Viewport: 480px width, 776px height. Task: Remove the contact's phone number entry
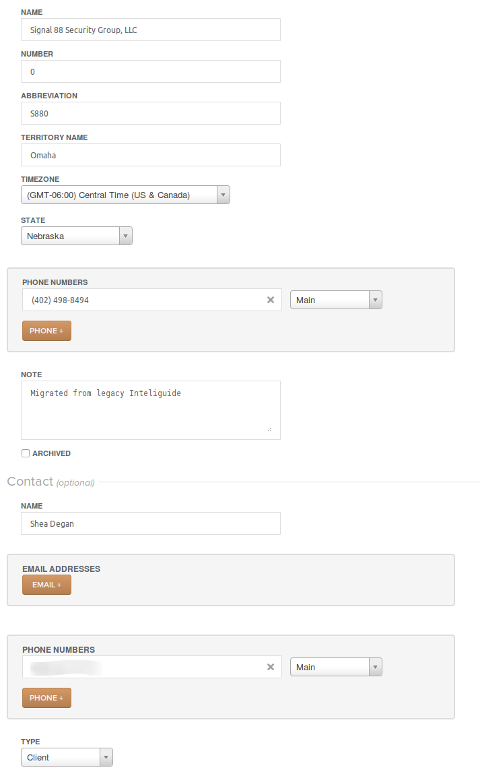point(271,667)
